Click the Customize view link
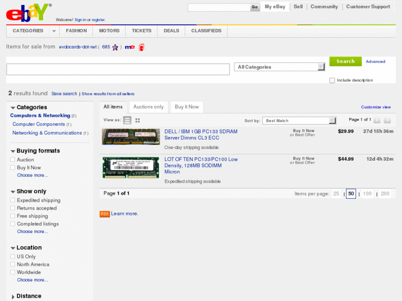402x301 pixels. coord(376,107)
